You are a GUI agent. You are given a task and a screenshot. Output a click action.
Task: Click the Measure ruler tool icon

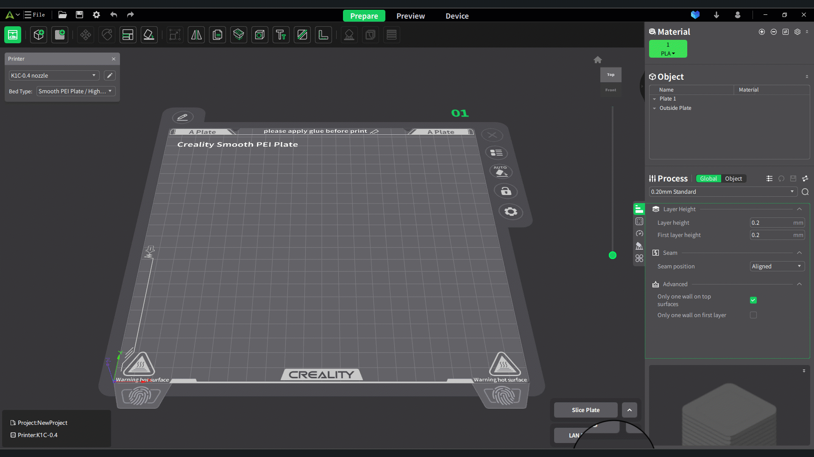[x=323, y=35]
